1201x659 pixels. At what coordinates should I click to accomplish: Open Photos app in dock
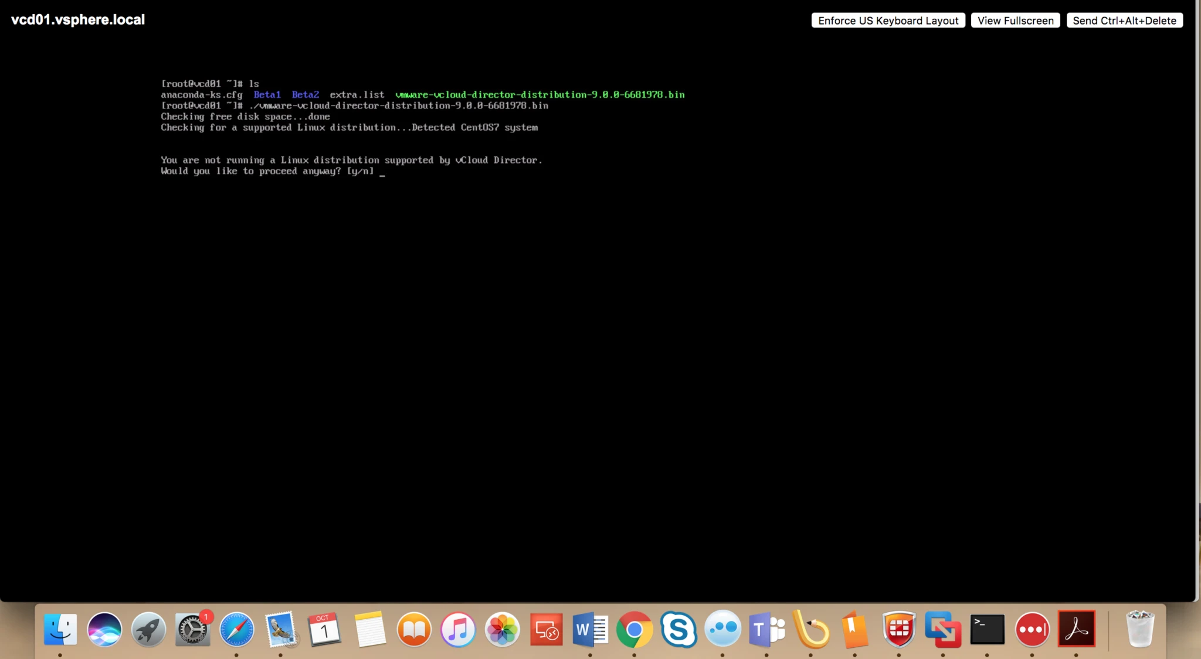[502, 630]
